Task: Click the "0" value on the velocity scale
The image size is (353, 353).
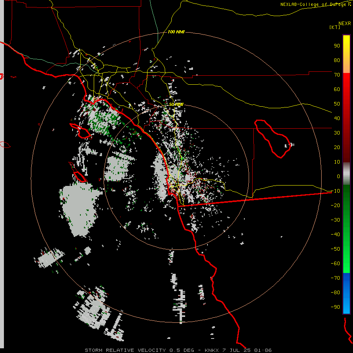Action: (338, 176)
